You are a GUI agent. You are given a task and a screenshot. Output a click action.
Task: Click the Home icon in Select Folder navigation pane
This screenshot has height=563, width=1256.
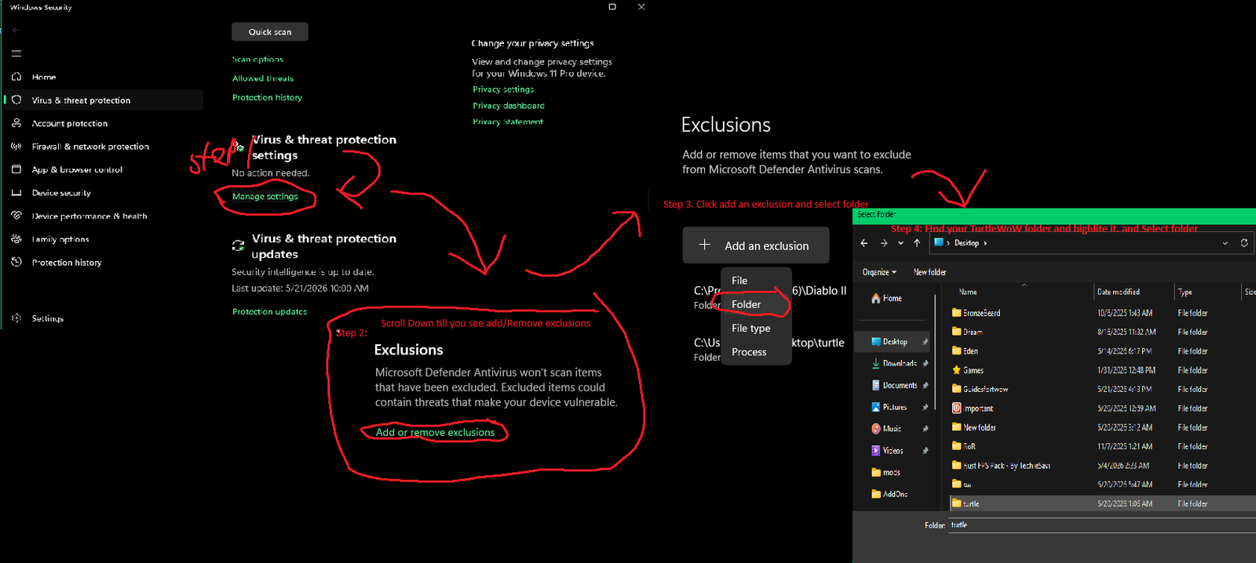tap(876, 299)
